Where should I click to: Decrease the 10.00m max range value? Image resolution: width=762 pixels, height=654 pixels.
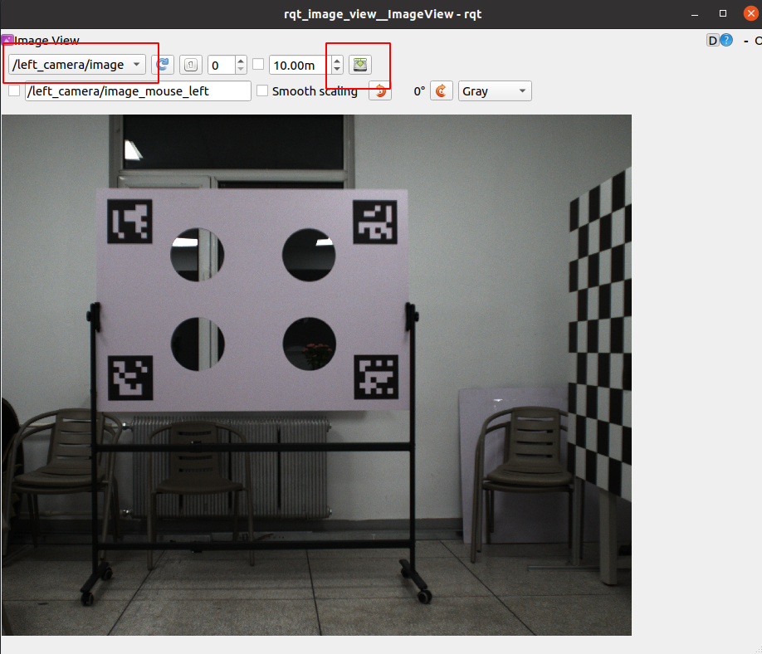coord(336,70)
